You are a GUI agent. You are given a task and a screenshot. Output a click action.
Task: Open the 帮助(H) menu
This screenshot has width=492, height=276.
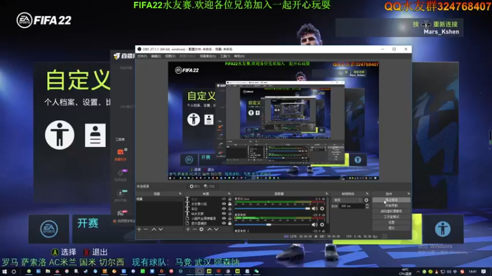[239, 56]
